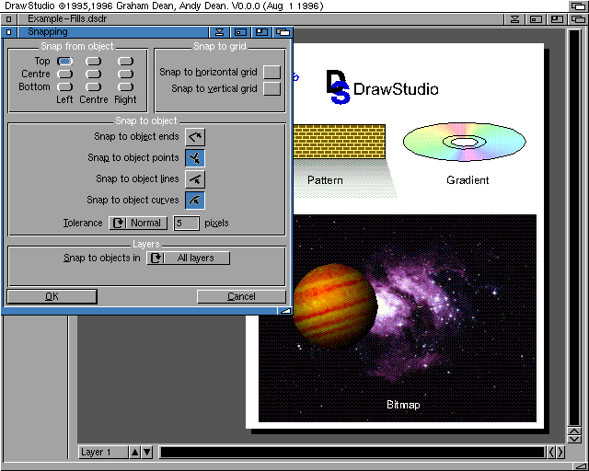
Task: Open the All layers dropdown
Action: (188, 258)
